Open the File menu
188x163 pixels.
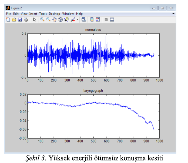click(x=8, y=14)
